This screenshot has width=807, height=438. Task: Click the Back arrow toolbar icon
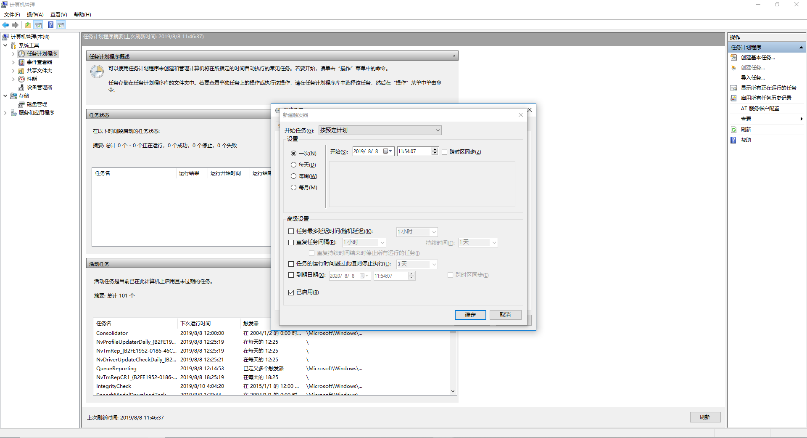[x=5, y=25]
